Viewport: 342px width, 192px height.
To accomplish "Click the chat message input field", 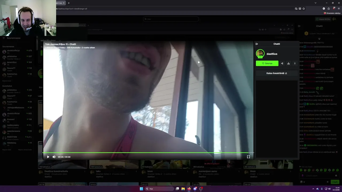I will coord(319,176).
